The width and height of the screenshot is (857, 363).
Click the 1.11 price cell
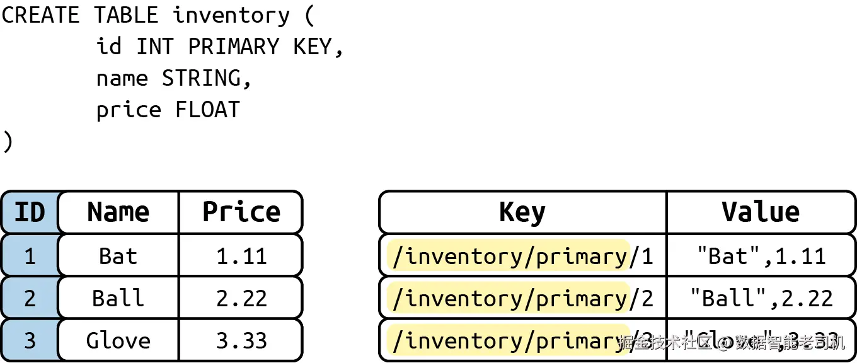(241, 256)
